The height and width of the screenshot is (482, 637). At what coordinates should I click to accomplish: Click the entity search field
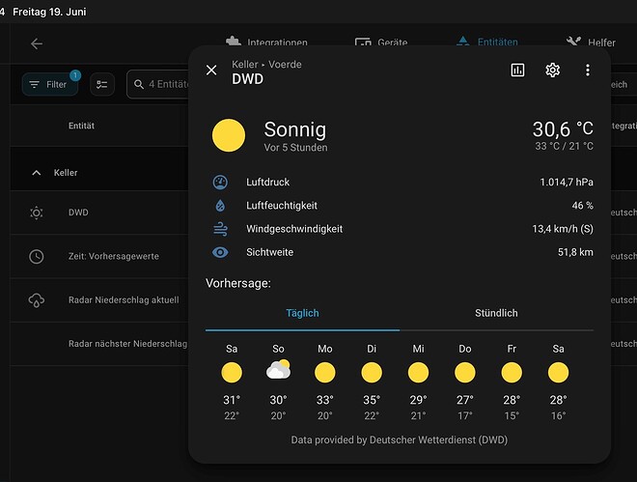point(158,84)
